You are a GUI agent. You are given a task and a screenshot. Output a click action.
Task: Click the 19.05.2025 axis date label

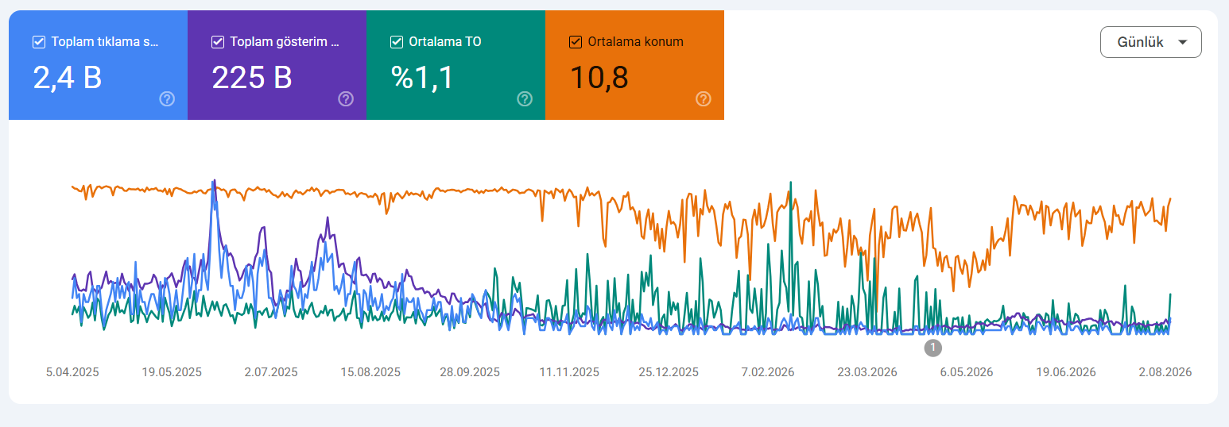coord(172,372)
